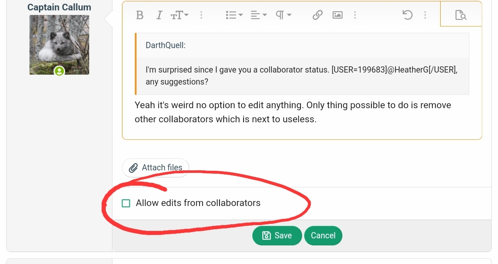Toggle bold formatting in the editor
Viewport: 498px width, 264px height.
click(x=140, y=15)
